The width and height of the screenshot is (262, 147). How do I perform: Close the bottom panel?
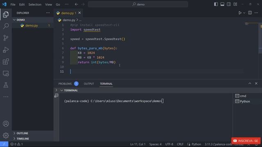[x=256, y=83]
